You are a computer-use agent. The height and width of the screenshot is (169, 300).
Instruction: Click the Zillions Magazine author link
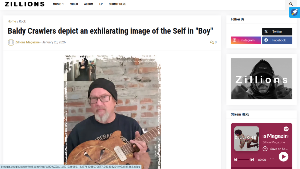coord(27,42)
